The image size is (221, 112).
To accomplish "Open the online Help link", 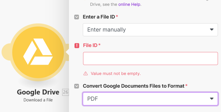I will coord(129,4).
